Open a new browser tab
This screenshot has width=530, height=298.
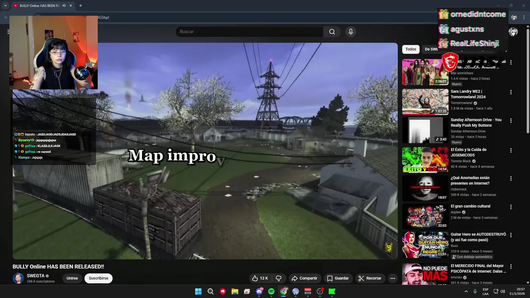(80, 6)
